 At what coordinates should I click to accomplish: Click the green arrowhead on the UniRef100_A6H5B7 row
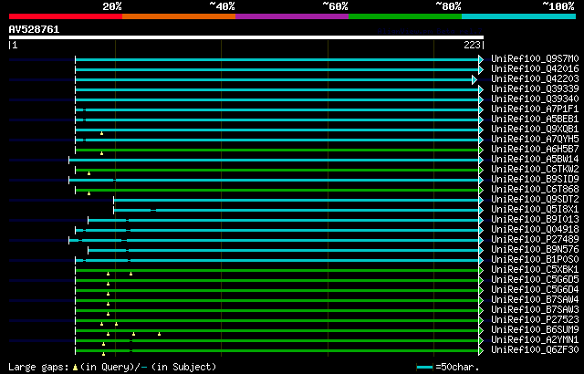481,150
